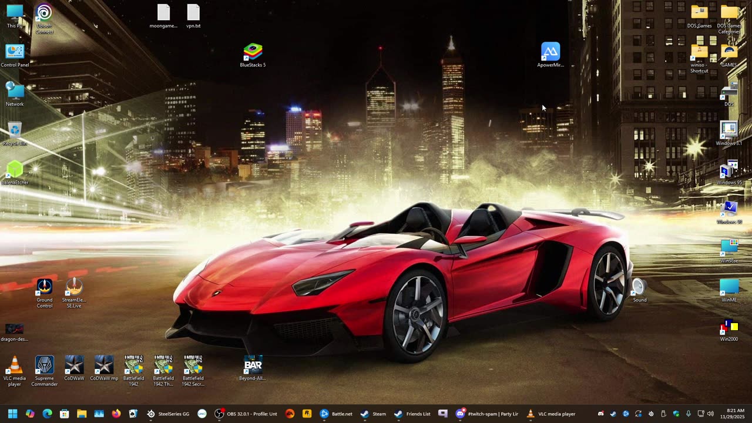Switch to the Steam taskbar window
The width and height of the screenshot is (752, 423).
click(373, 414)
